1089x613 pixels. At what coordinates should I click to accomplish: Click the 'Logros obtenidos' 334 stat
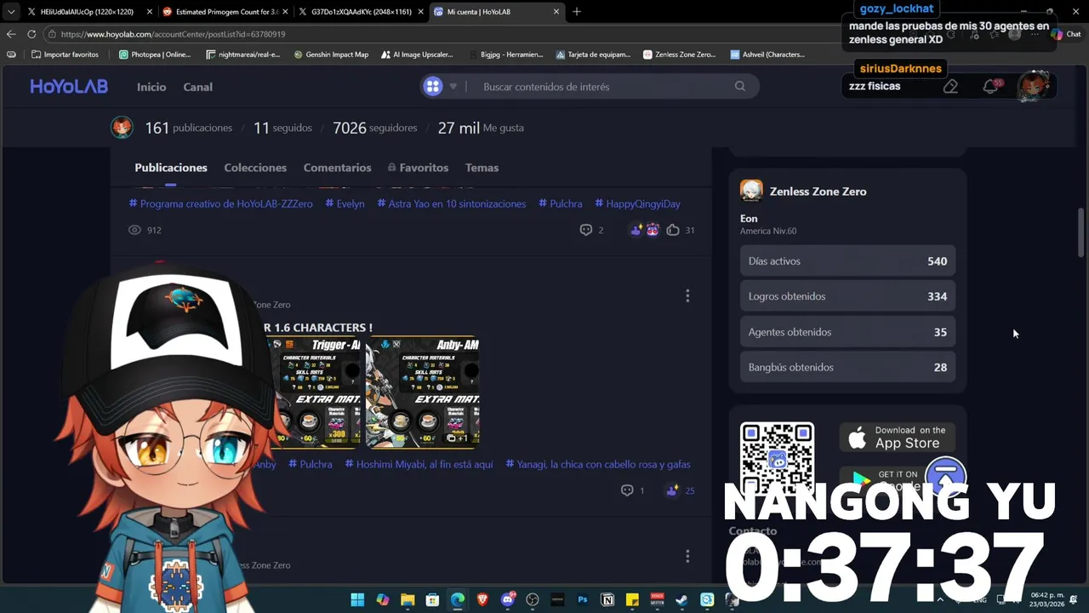click(847, 296)
